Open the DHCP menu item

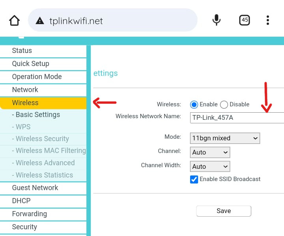point(21,201)
